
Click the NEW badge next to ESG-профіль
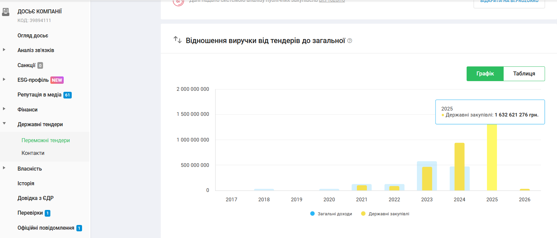(57, 80)
